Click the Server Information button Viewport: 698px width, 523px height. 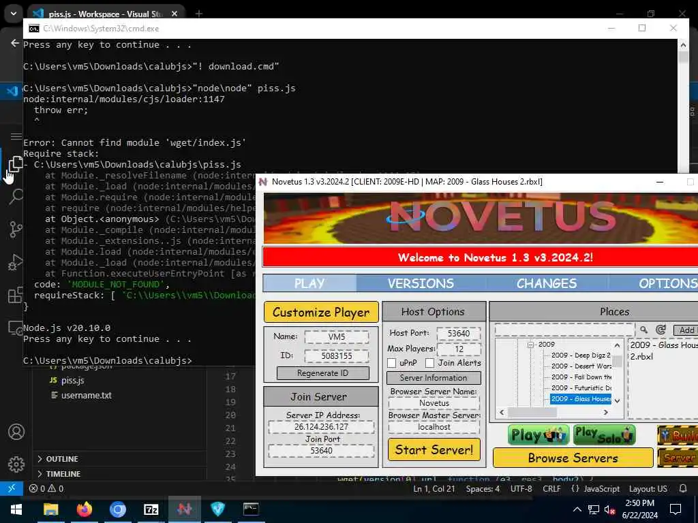(434, 378)
